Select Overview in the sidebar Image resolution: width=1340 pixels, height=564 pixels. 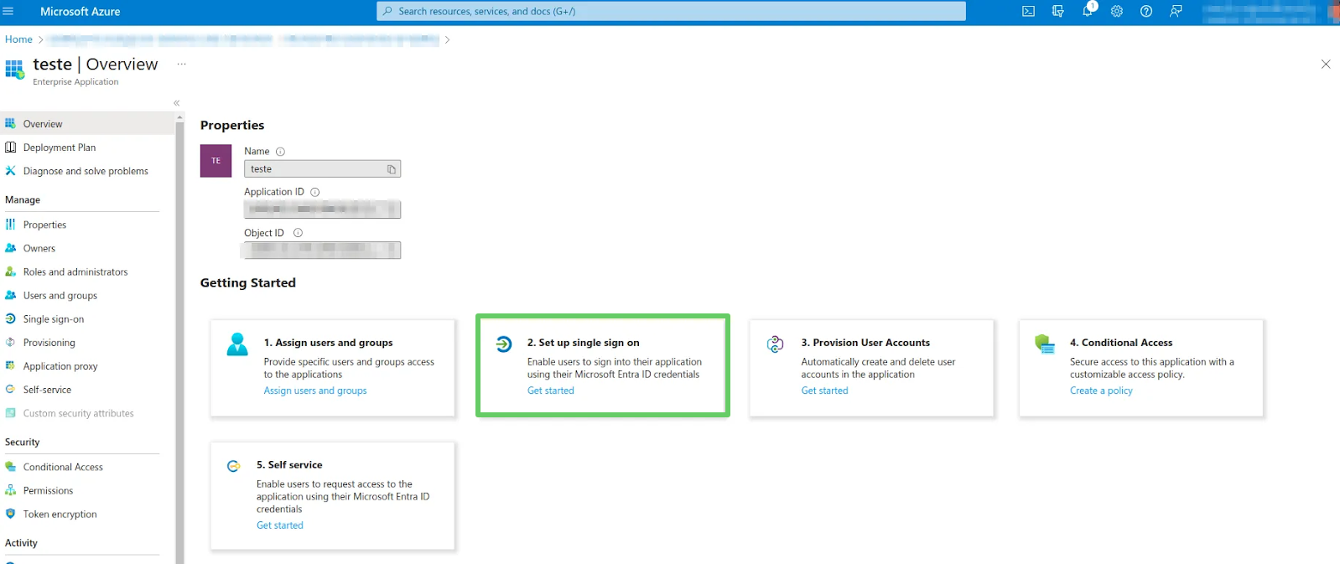tap(87, 123)
